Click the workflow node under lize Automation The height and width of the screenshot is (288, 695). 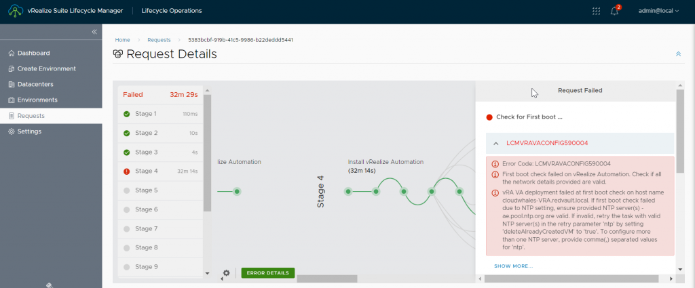(x=237, y=192)
